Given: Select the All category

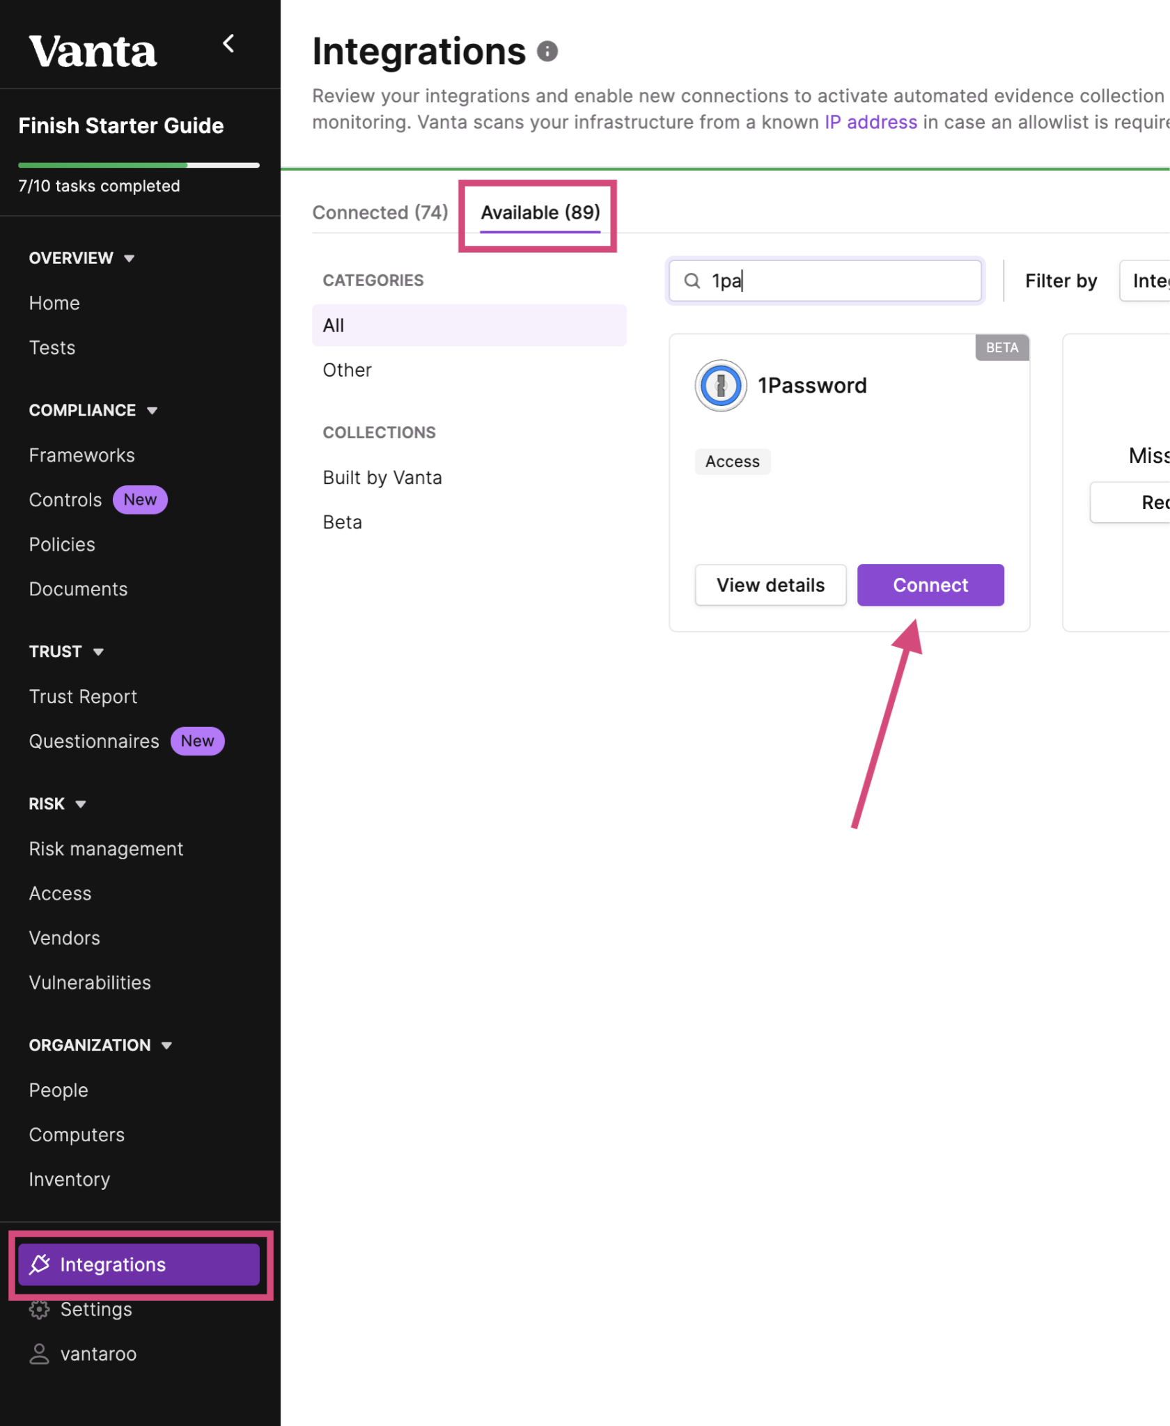Looking at the screenshot, I should pyautogui.click(x=469, y=325).
